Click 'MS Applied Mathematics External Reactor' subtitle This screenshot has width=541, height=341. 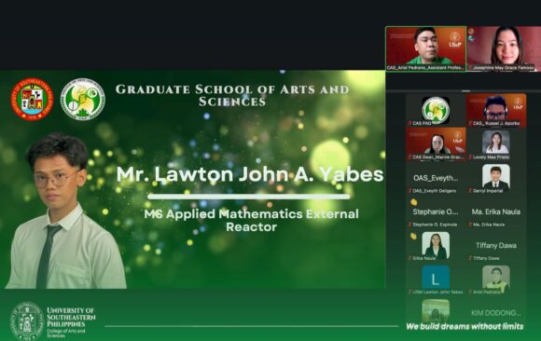[x=251, y=220]
